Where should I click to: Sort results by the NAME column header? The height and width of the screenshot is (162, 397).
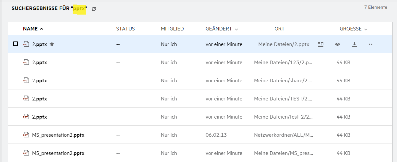click(30, 29)
